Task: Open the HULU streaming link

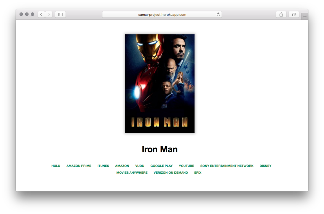Action: click(56, 166)
